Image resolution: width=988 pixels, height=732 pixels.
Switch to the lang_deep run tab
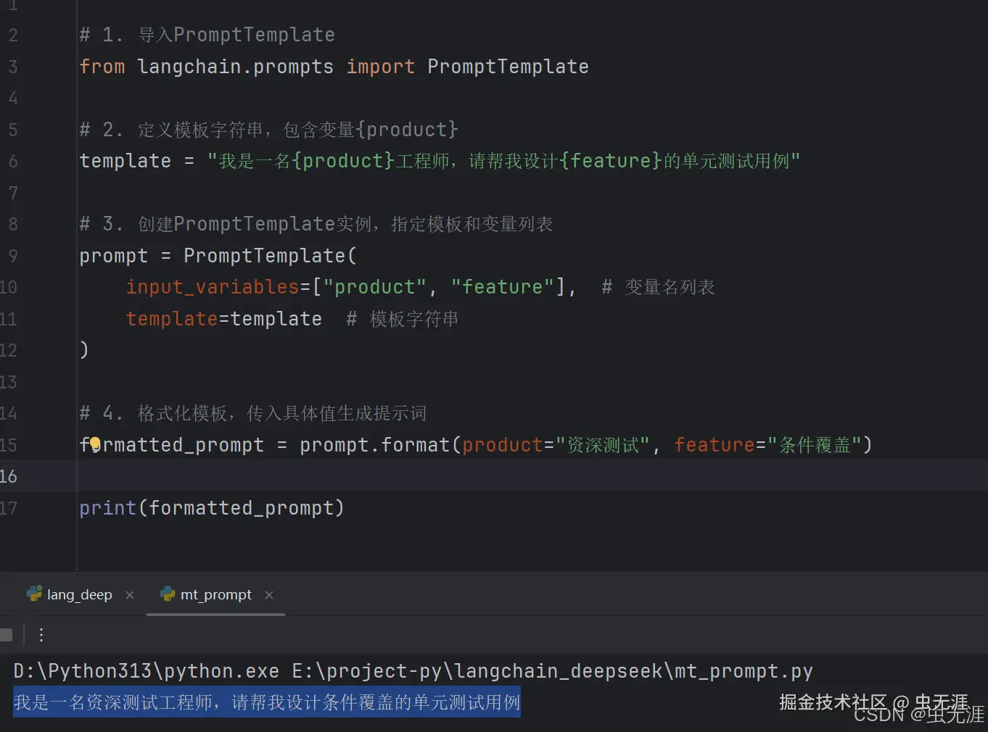pyautogui.click(x=79, y=595)
